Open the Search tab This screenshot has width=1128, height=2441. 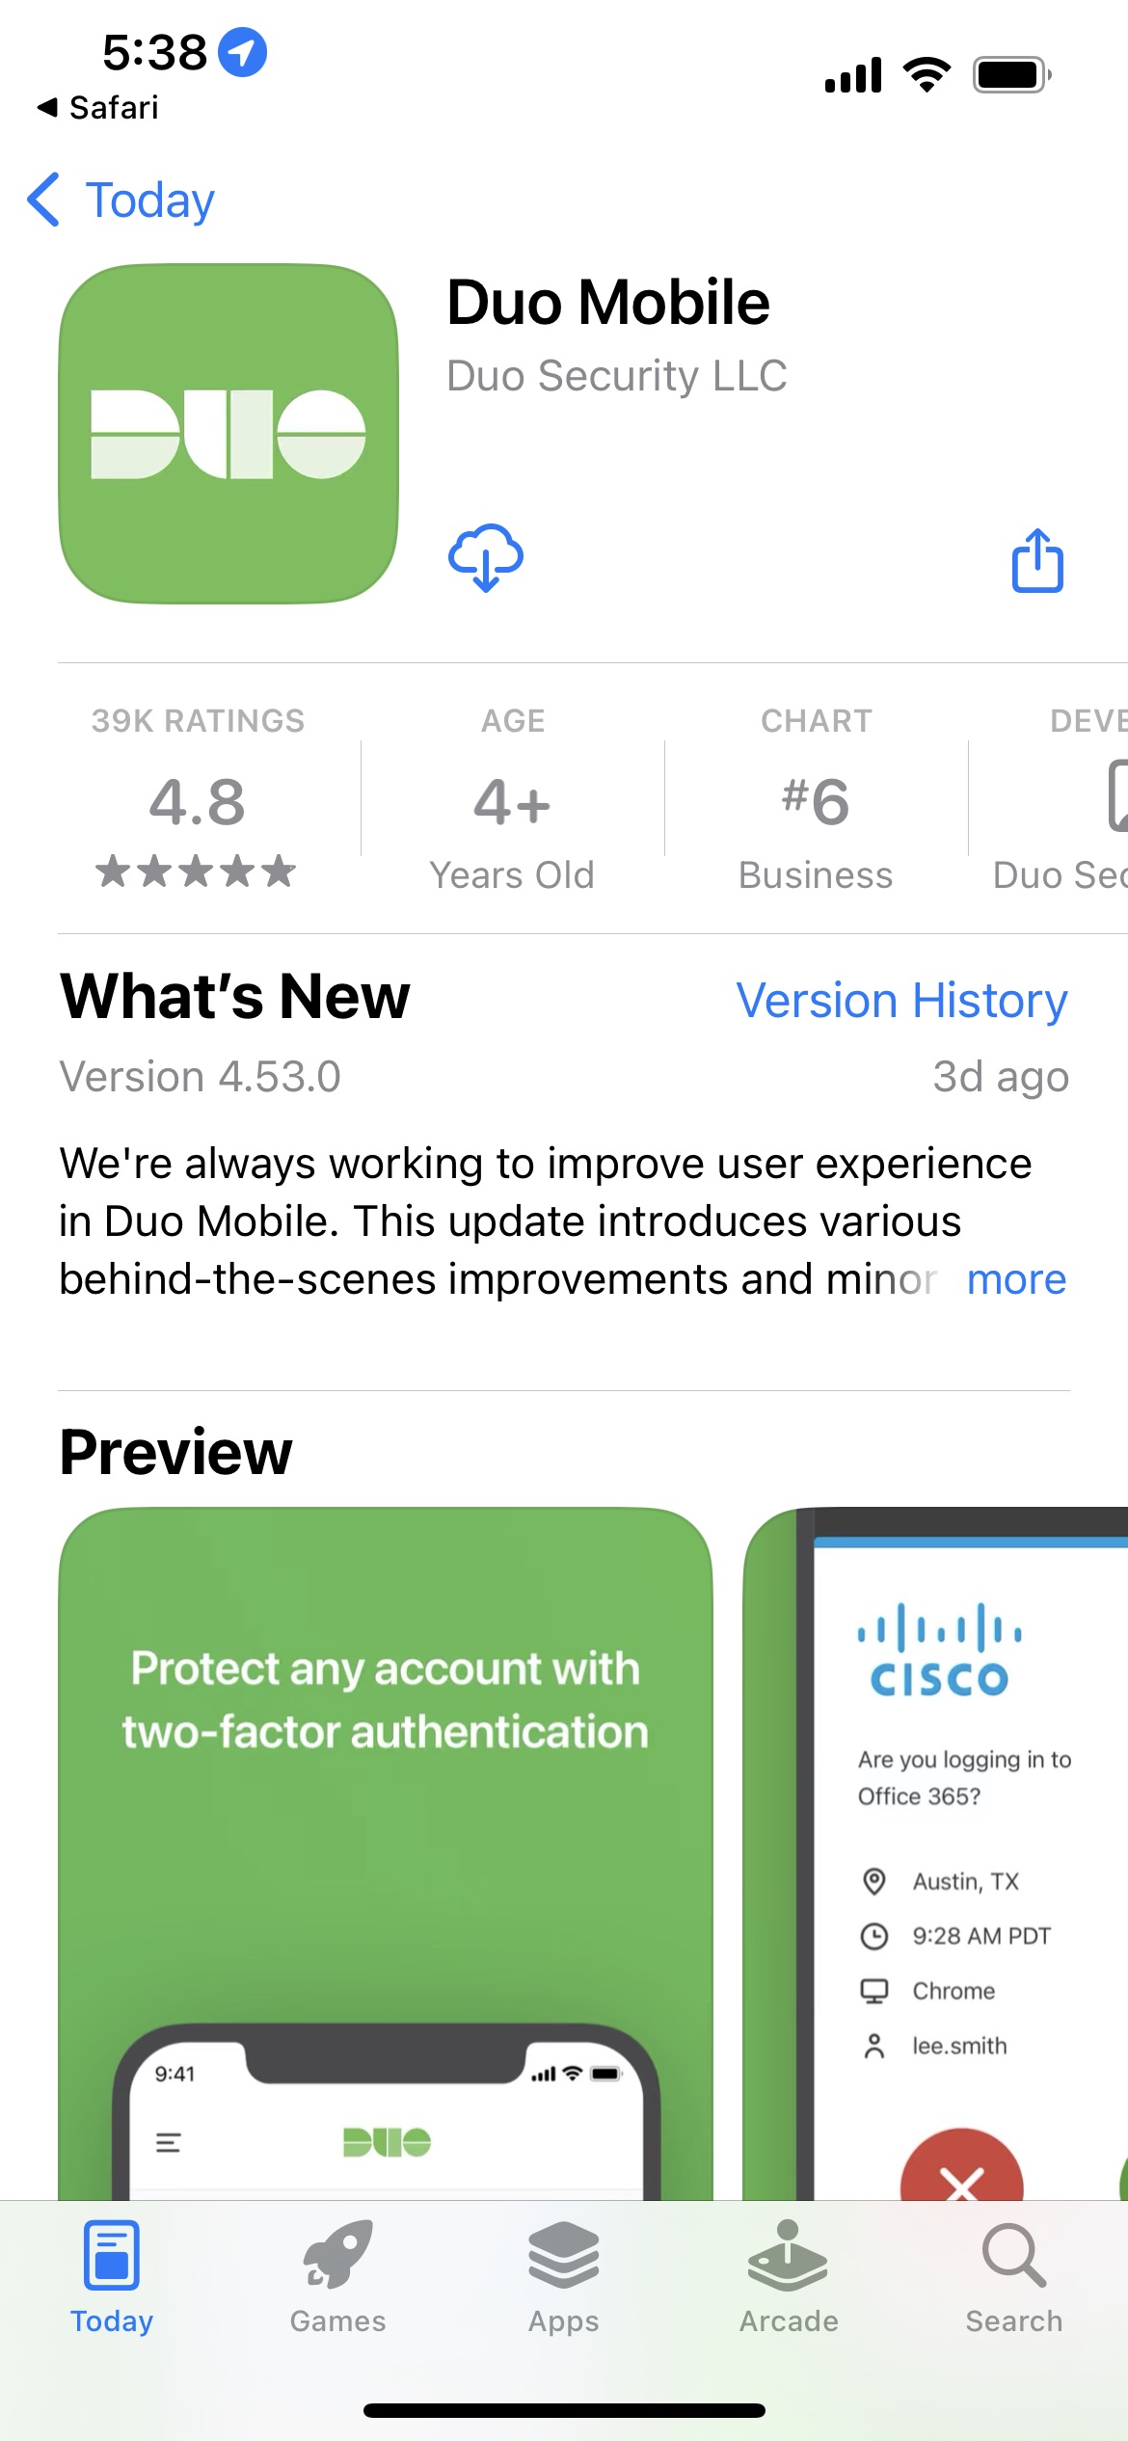click(1014, 2277)
